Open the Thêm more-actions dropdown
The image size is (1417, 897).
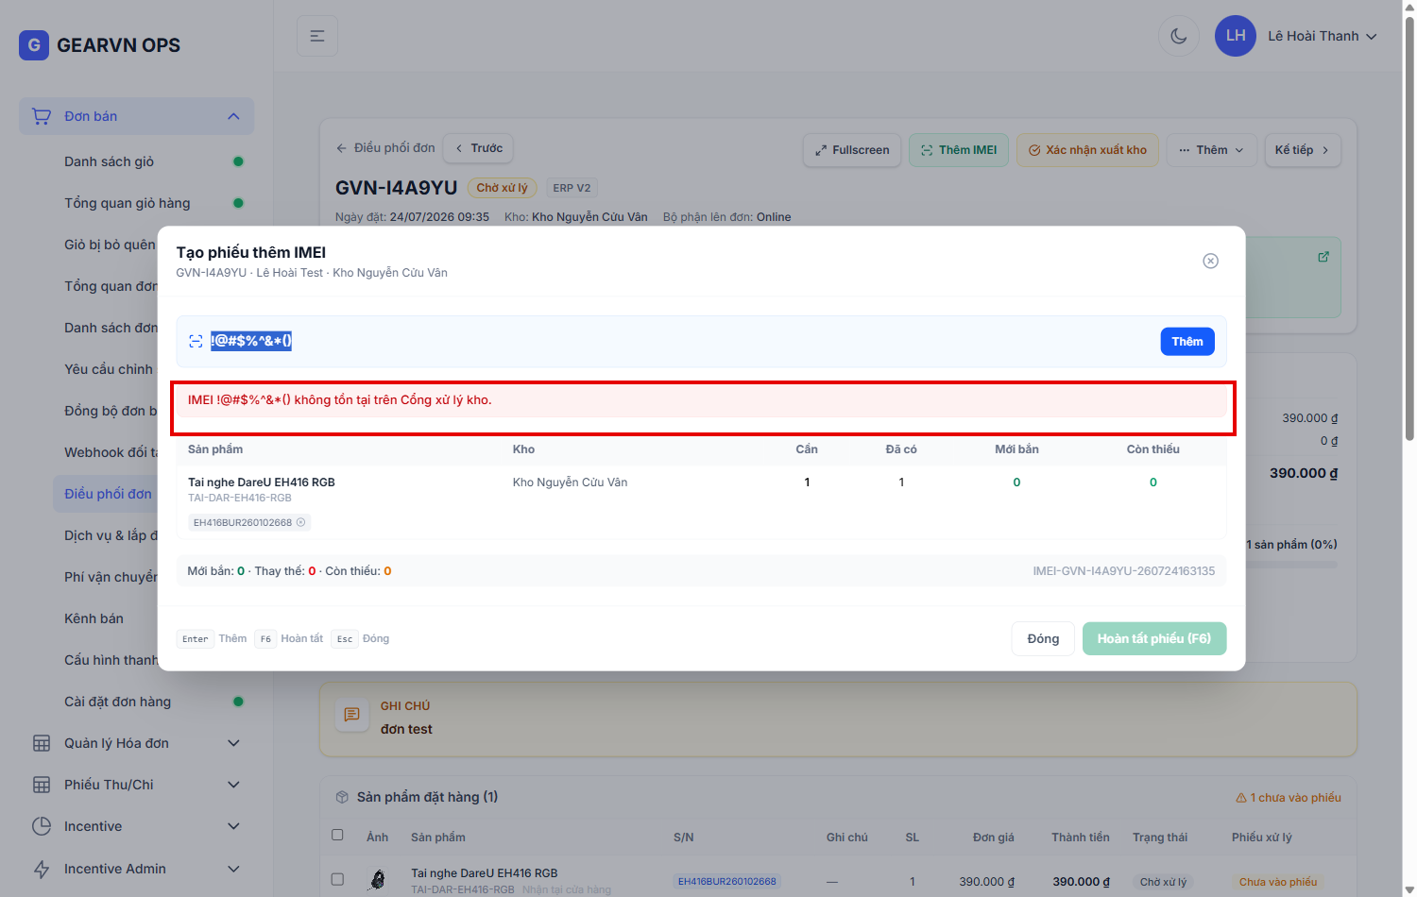[x=1211, y=150]
